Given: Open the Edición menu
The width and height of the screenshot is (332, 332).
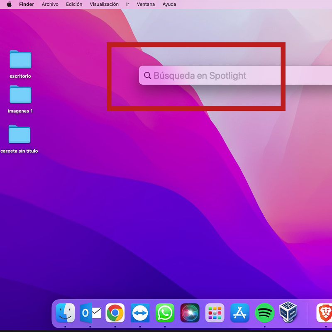Looking at the screenshot, I should pos(74,4).
